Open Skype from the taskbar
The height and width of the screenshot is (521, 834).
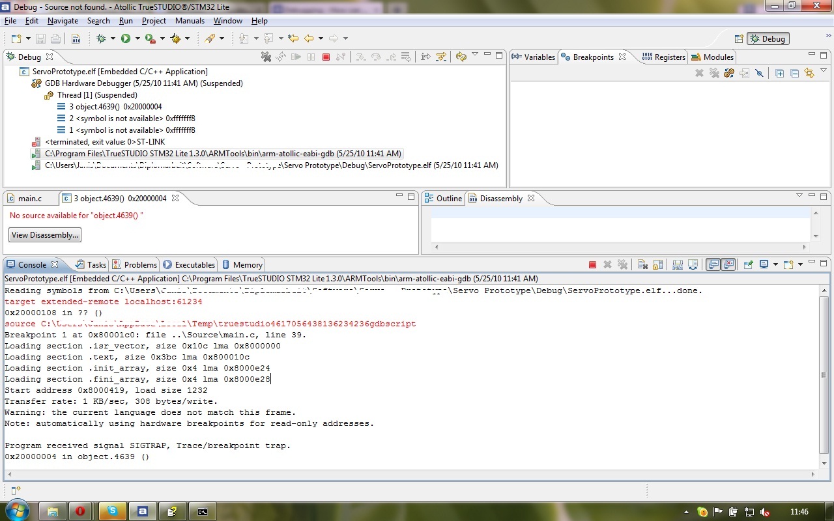click(x=112, y=511)
